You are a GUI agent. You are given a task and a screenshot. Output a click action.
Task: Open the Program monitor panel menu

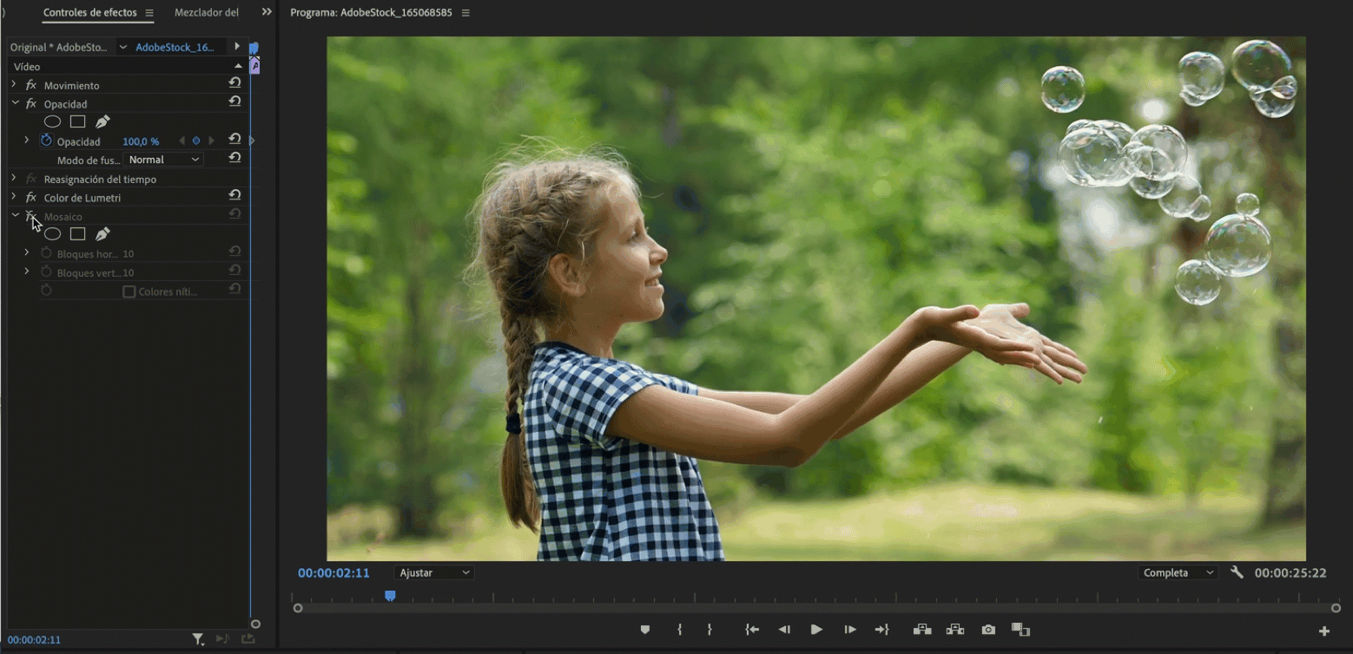pyautogui.click(x=465, y=13)
